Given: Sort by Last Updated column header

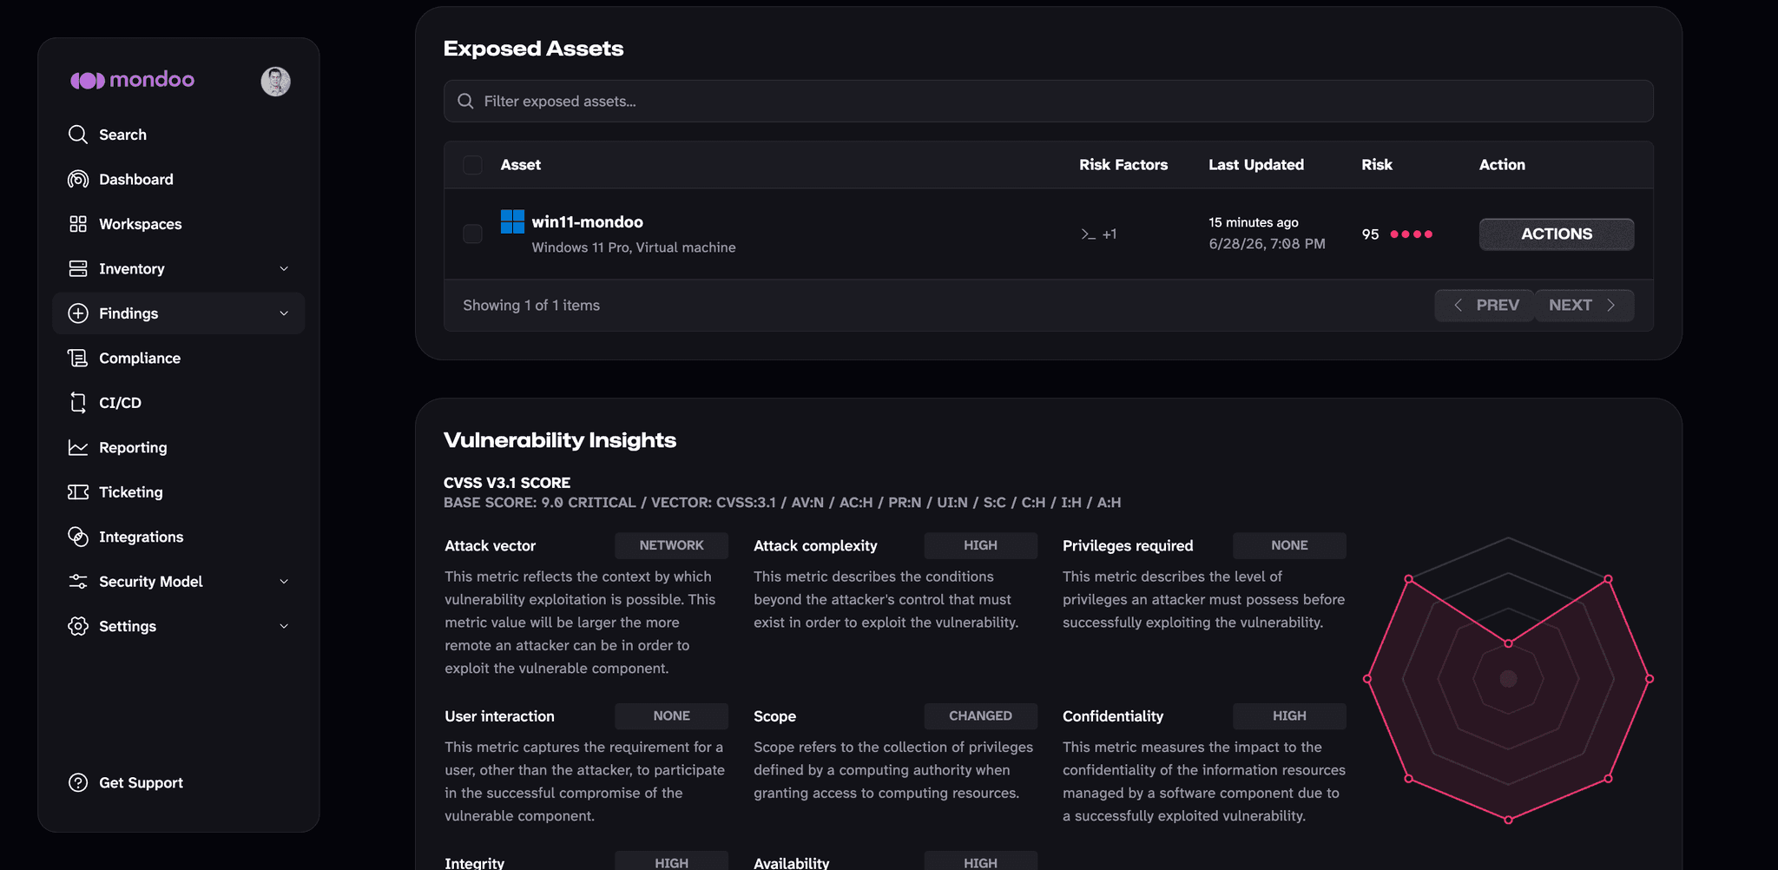Looking at the screenshot, I should (x=1256, y=165).
